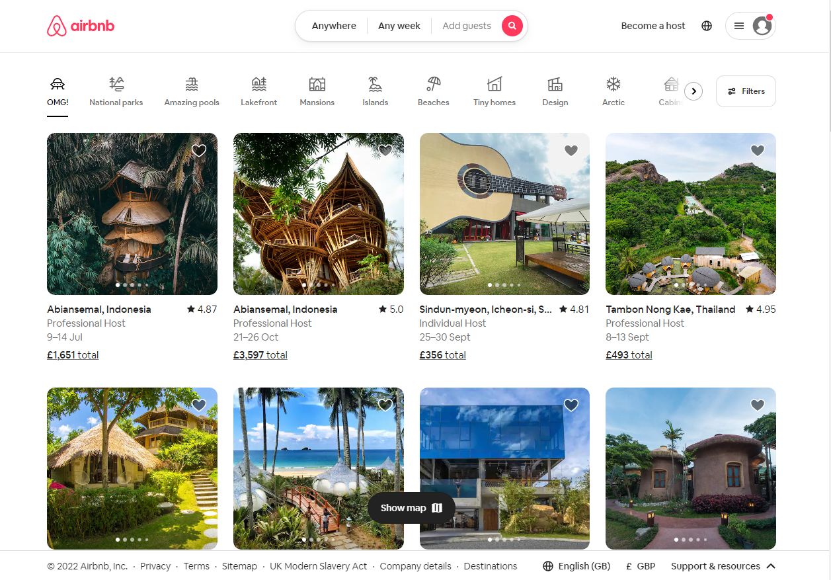Save the Tambon Nong Kae listing to wishlist
Screen dimensions: 831x580
pyautogui.click(x=757, y=150)
